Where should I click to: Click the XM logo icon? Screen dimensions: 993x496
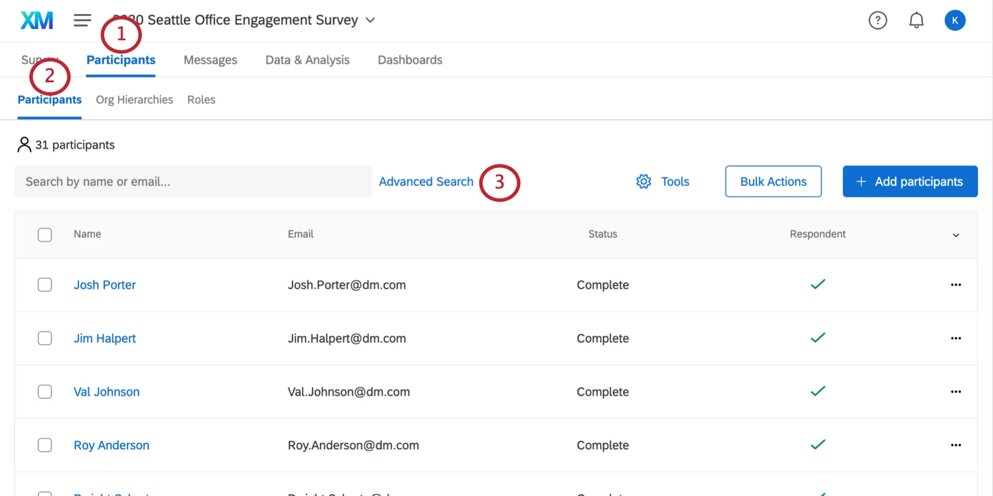pyautogui.click(x=37, y=20)
